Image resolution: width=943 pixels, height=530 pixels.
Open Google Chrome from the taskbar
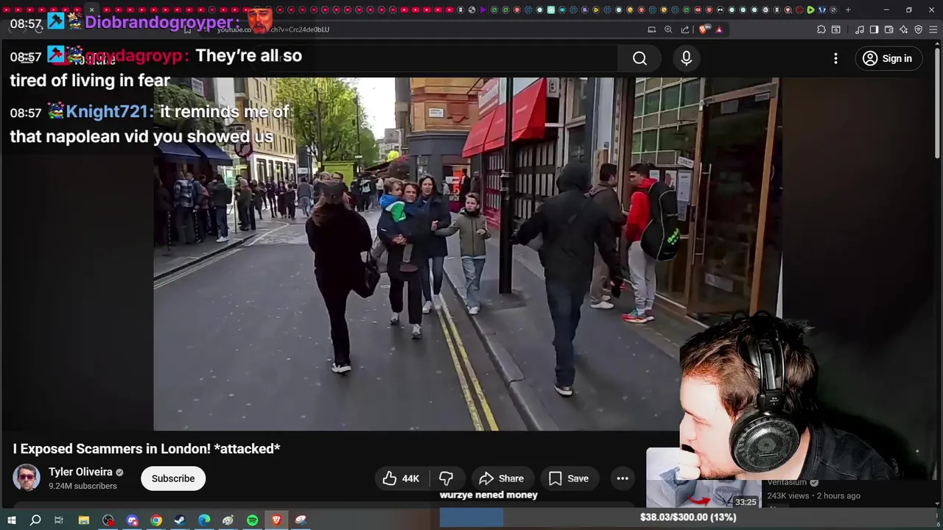[x=156, y=520]
